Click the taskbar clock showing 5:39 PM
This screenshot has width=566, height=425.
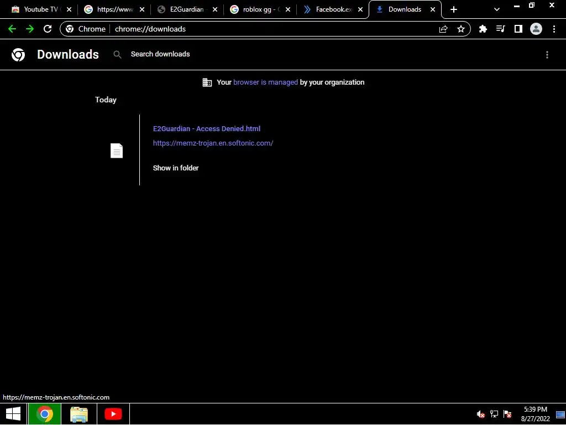click(535, 414)
